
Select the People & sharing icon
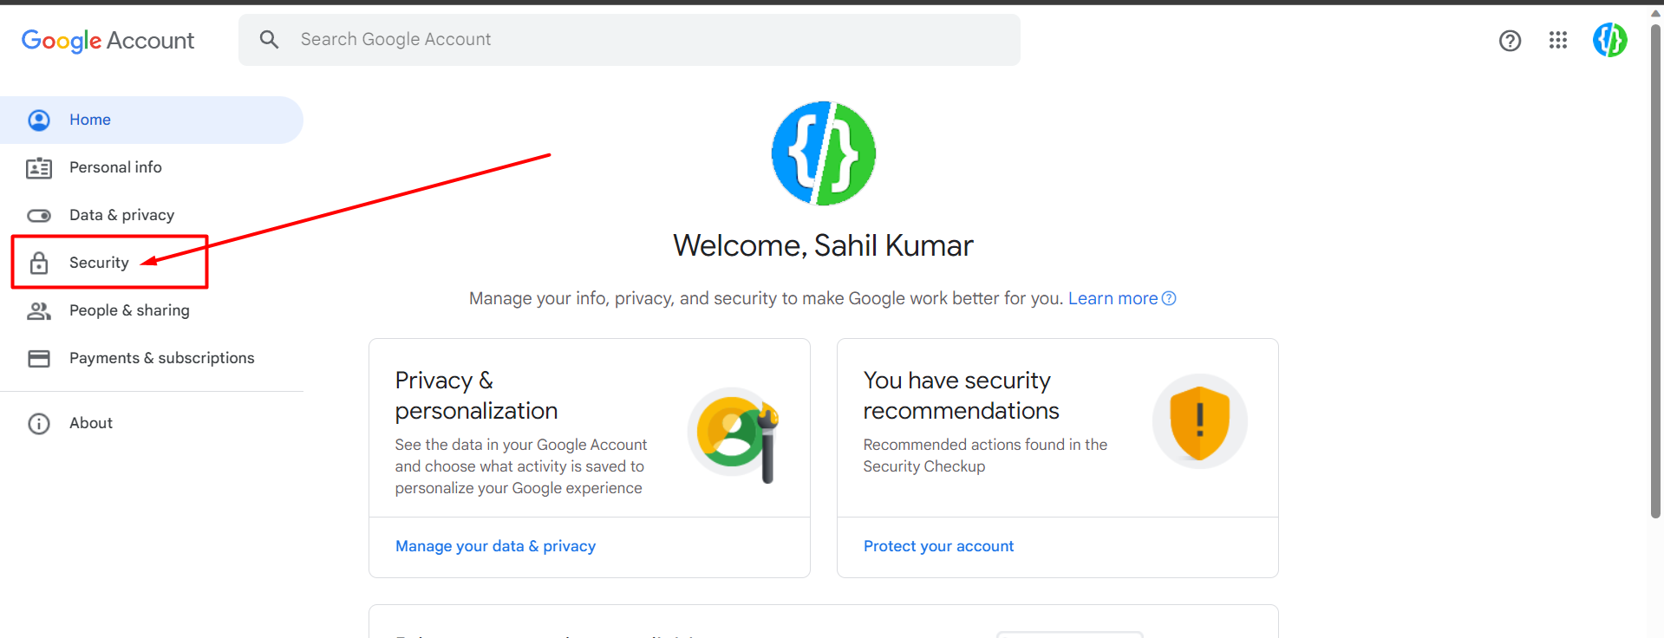(38, 310)
